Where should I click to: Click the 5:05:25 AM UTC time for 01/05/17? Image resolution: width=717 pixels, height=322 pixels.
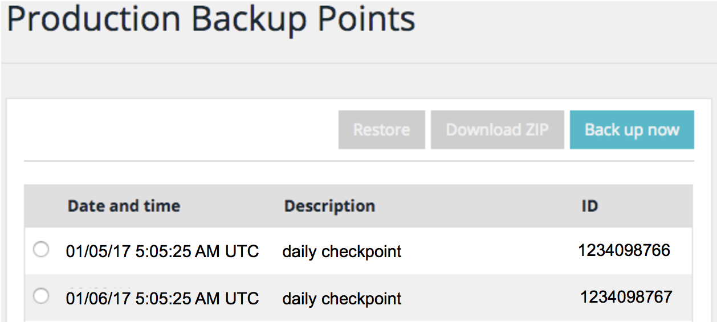pos(197,251)
